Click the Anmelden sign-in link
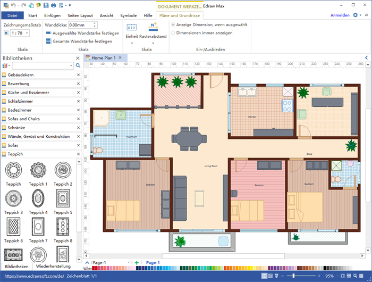372x282 pixels. click(340, 15)
